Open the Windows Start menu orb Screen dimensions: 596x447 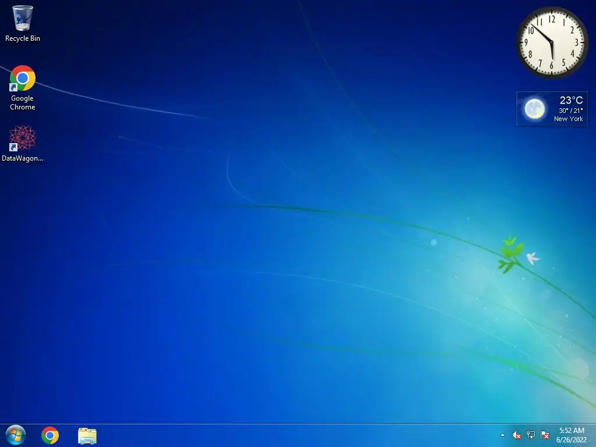pyautogui.click(x=16, y=435)
